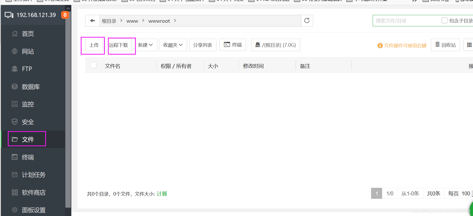473x216 pixels.
Task: Click the orange info icon beside 文件操作可使用右键
Action: (380, 45)
